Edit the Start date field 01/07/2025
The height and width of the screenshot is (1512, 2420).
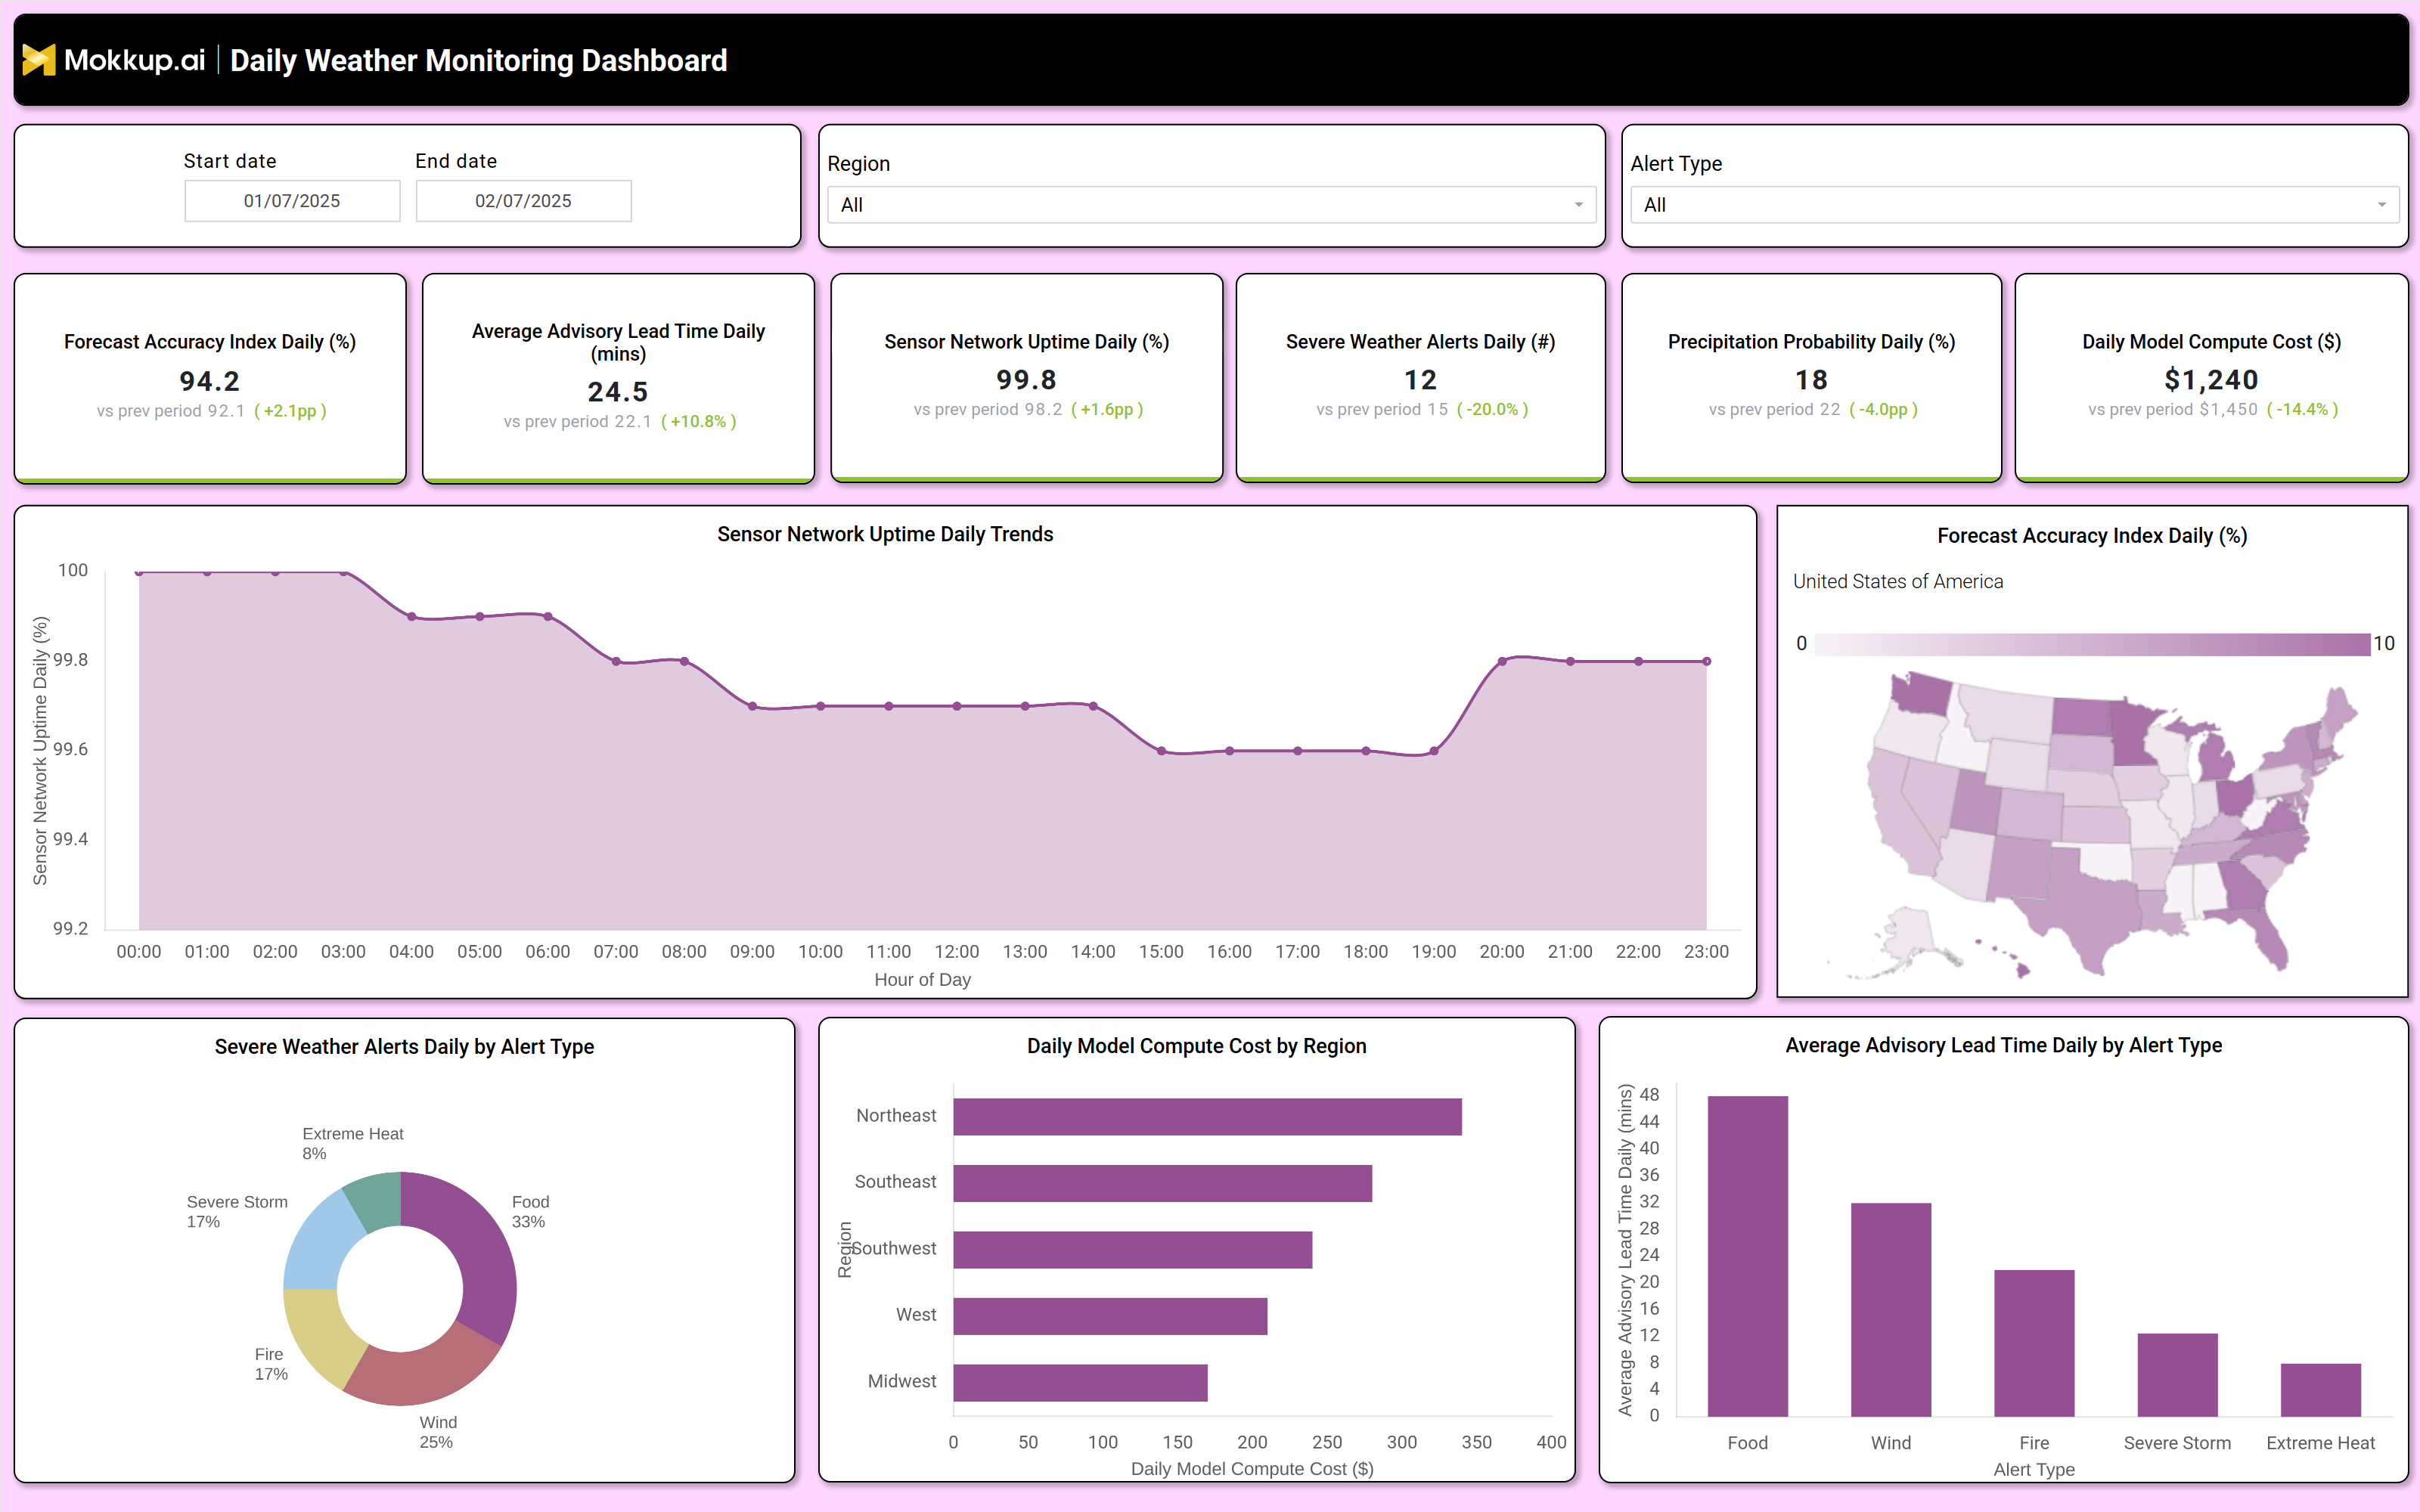click(x=292, y=201)
